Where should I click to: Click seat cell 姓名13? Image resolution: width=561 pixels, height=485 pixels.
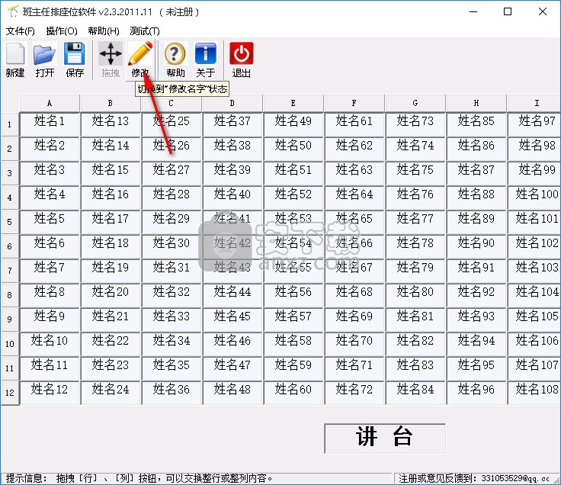coord(111,124)
